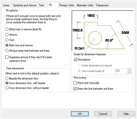Image resolution: width=137 pixels, height=119 pixels.
Task: Decrease overall scale with down arrow
Action: coord(129,72)
